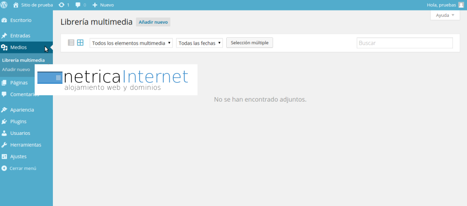Click the Entradas pushpin icon
The width and height of the screenshot is (467, 206).
tap(4, 36)
